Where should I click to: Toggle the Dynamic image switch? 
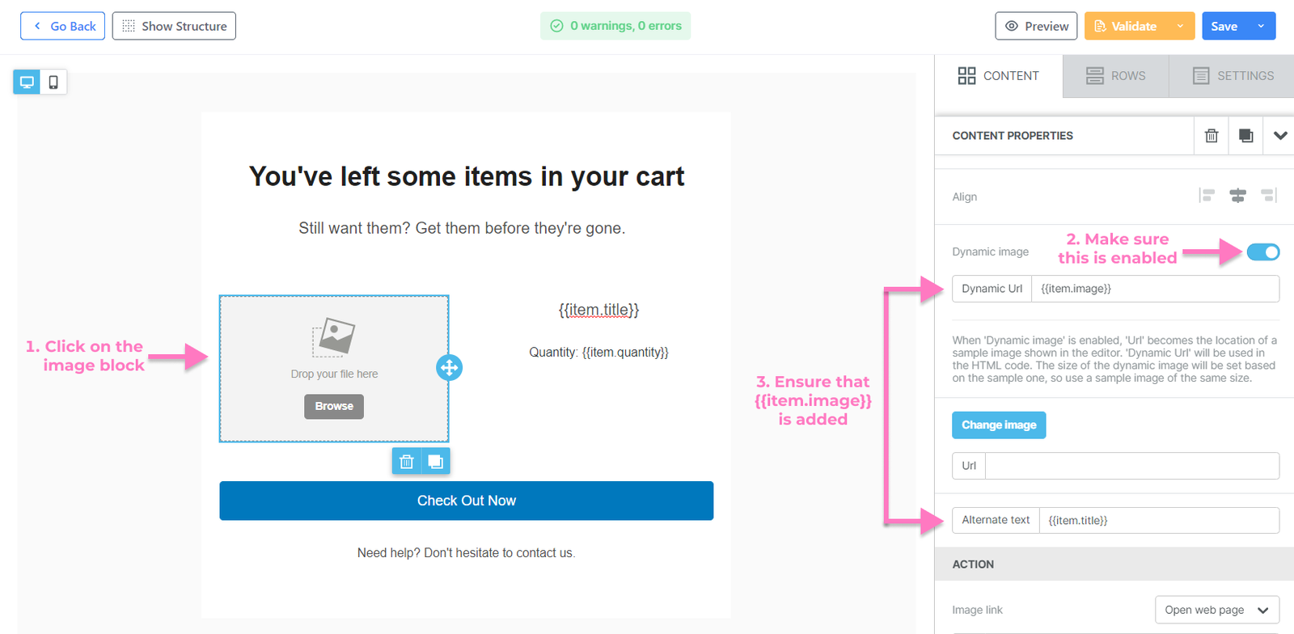click(x=1262, y=252)
